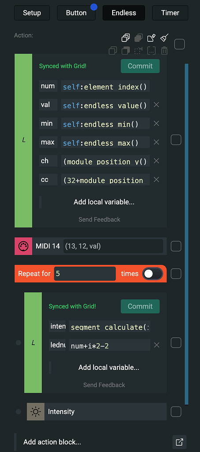Remove the max variable with its X
The image size is (200, 452).
156,142
